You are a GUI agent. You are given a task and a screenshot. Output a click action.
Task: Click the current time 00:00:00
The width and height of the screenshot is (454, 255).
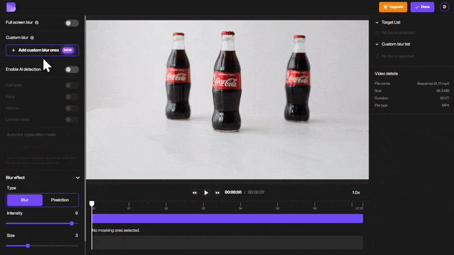(x=233, y=192)
